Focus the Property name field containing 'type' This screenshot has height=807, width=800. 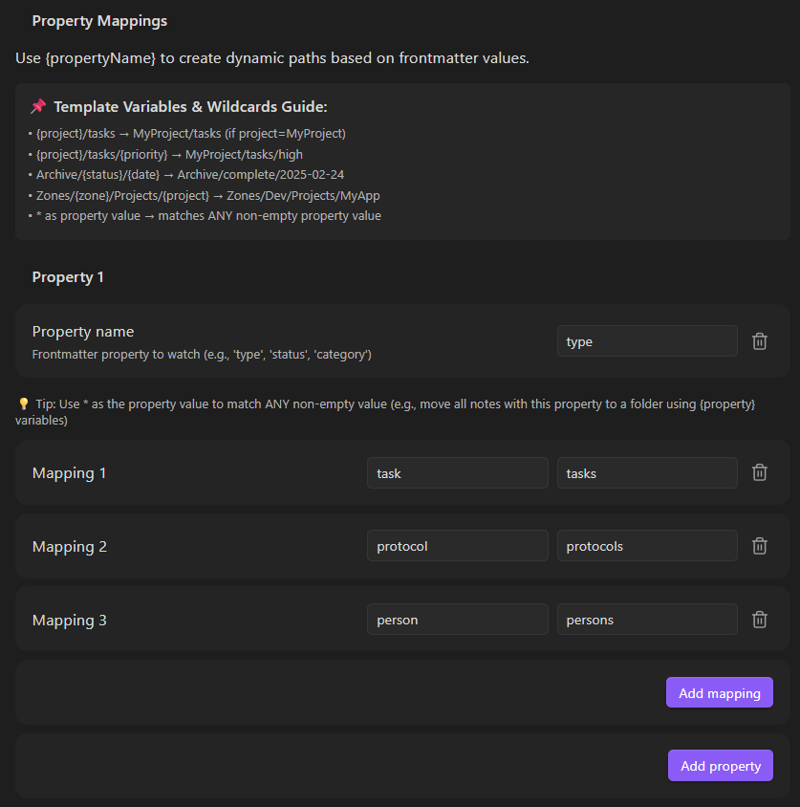pyautogui.click(x=647, y=341)
